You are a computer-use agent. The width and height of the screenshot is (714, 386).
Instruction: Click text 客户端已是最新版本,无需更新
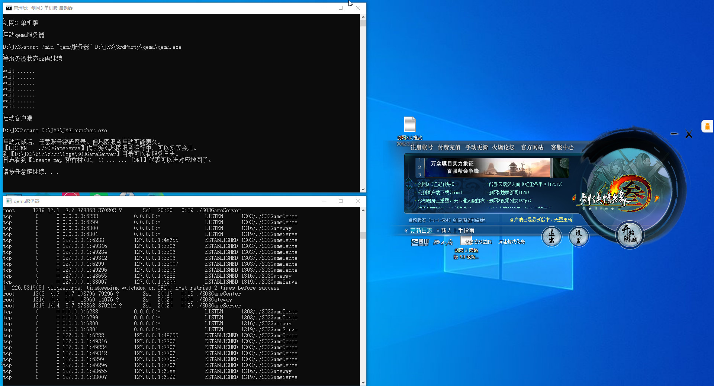(541, 220)
